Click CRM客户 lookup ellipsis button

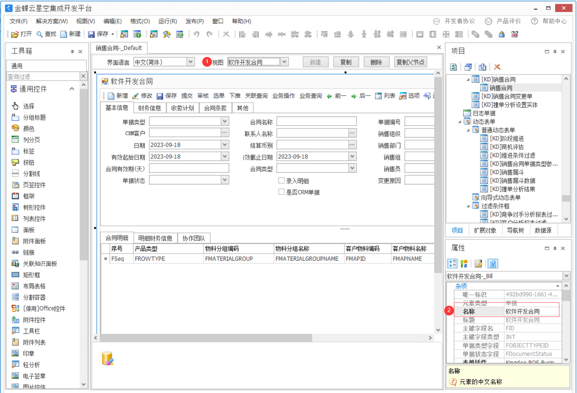(225, 133)
